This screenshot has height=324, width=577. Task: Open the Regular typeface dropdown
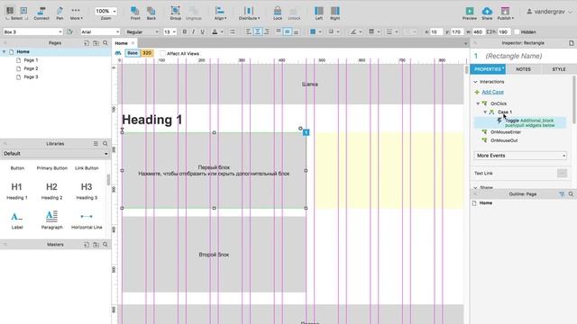(142, 32)
